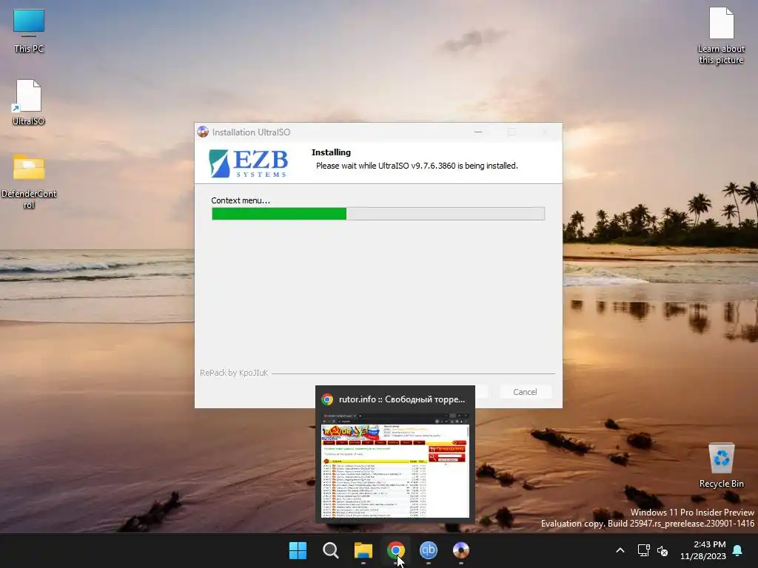This screenshot has height=568, width=758.
Task: Select the UltraISO desktop shortcut
Action: (29, 102)
